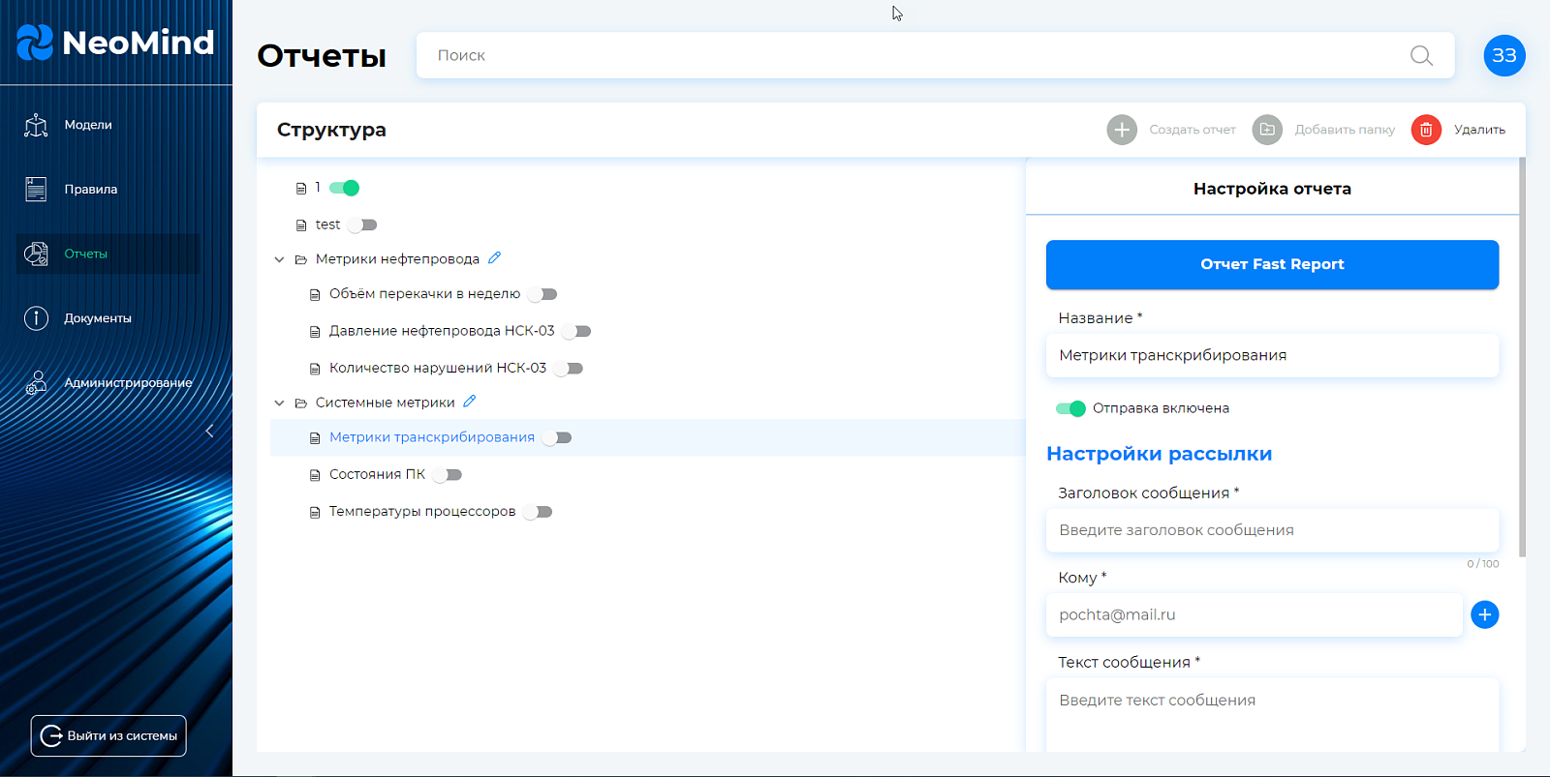Image resolution: width=1550 pixels, height=777 pixels.
Task: Open the Правила sidebar icon
Action: [x=36, y=190]
